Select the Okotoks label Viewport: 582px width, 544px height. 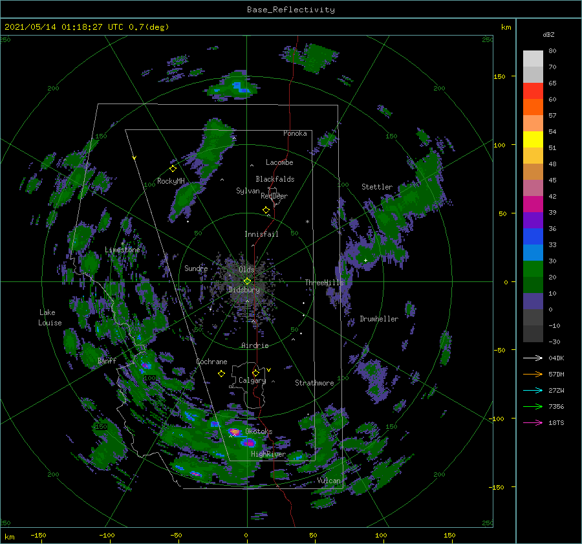pos(259,431)
